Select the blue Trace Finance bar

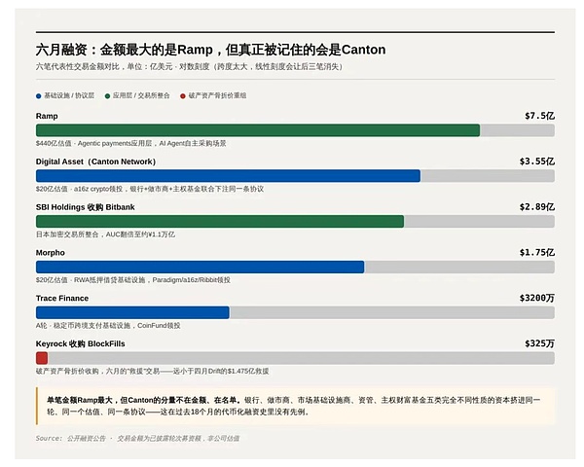click(x=132, y=312)
